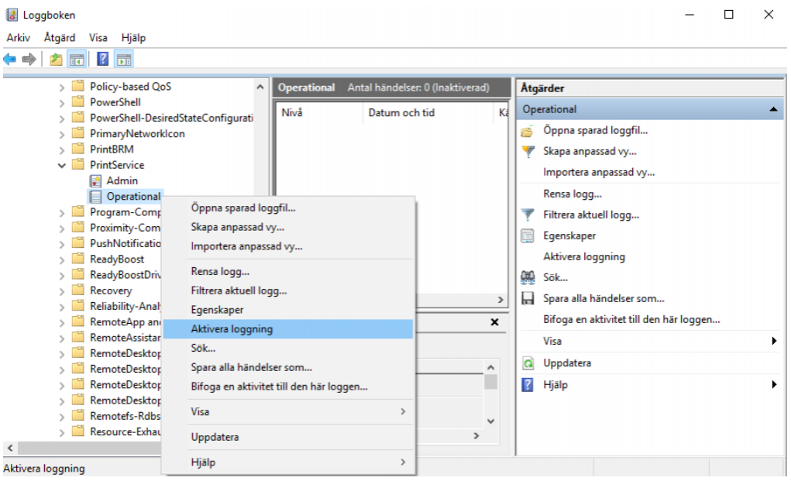The image size is (791, 481).
Task: Select the Admin log under PrintService
Action: tap(122, 180)
